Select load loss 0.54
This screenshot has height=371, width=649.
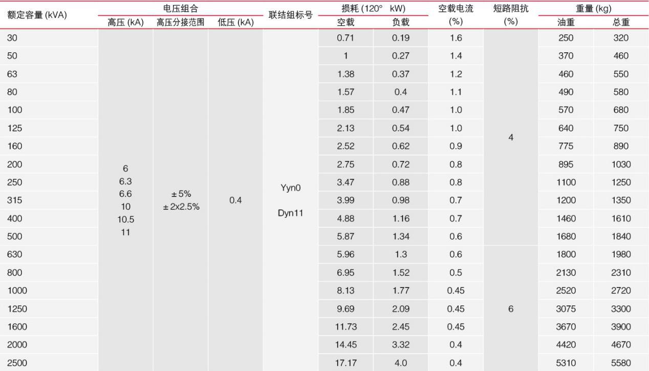point(400,128)
